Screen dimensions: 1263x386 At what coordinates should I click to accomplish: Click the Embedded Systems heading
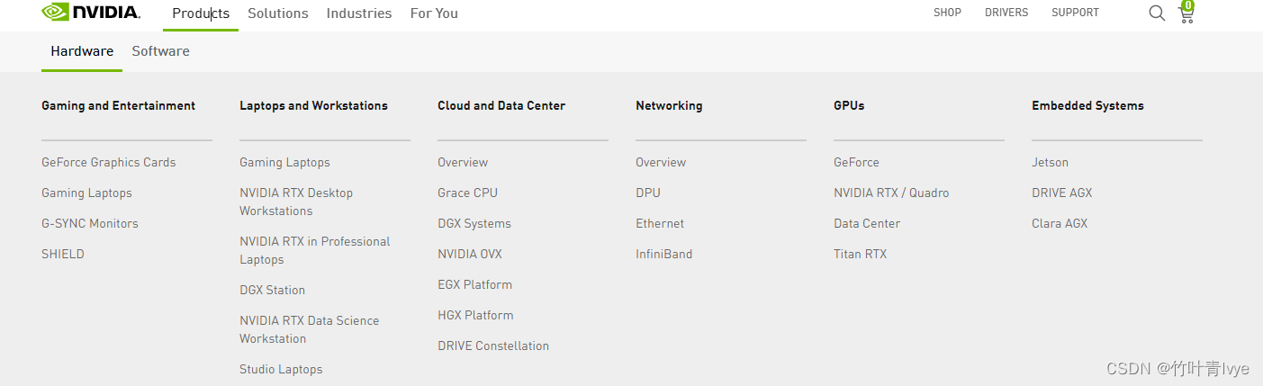click(1087, 106)
